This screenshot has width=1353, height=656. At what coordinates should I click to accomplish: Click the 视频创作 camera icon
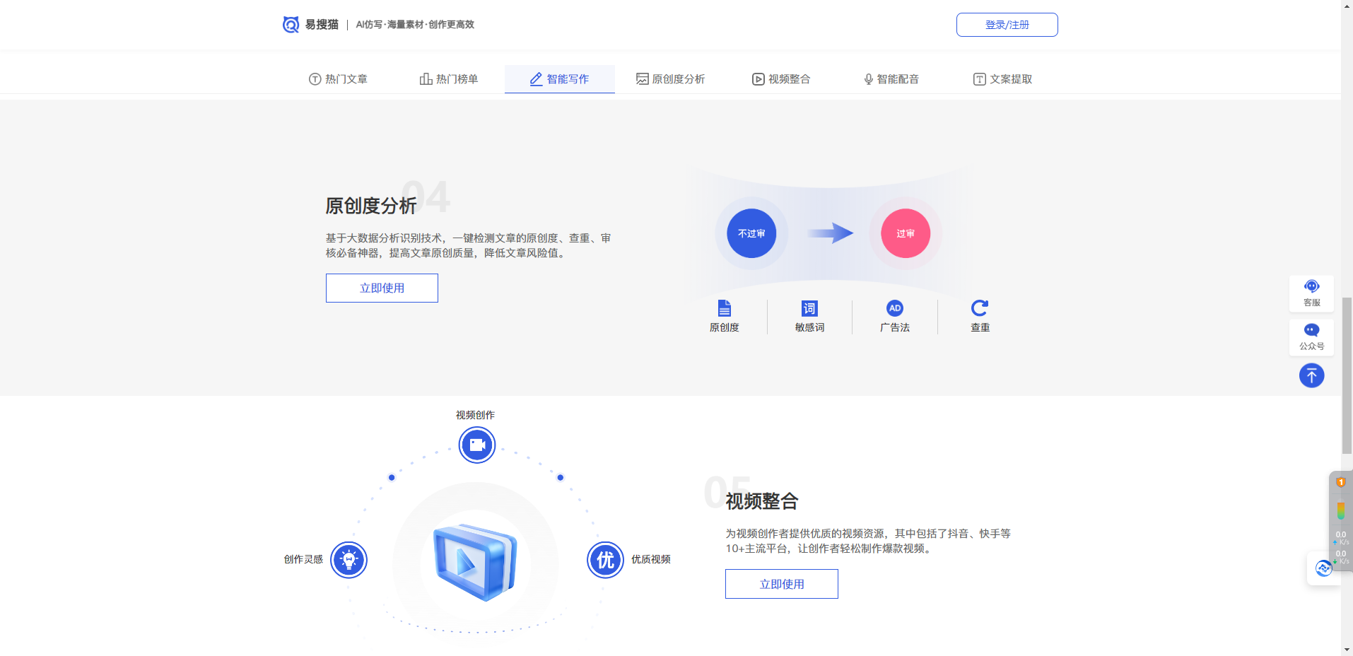pos(476,445)
